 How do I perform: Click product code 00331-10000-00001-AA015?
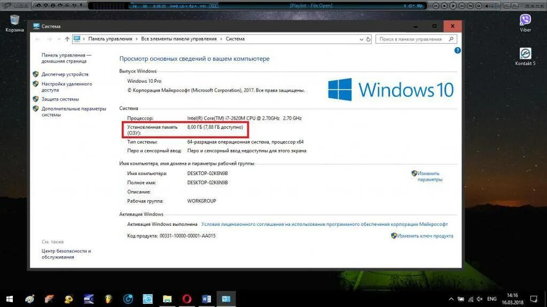coord(187,236)
